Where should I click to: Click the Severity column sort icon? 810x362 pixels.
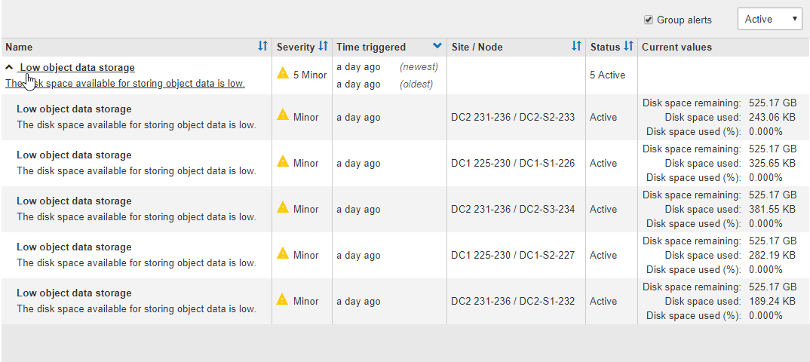(x=324, y=47)
